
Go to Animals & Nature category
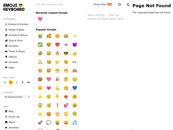pyautogui.click(x=17, y=35)
